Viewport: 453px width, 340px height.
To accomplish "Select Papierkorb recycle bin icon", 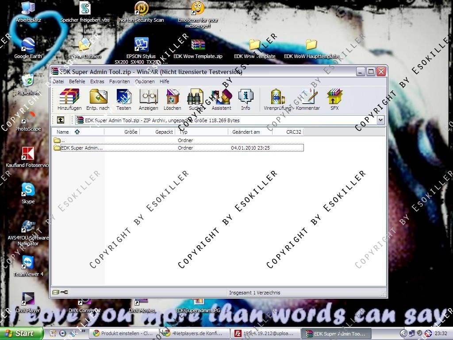I will pyautogui.click(x=28, y=85).
